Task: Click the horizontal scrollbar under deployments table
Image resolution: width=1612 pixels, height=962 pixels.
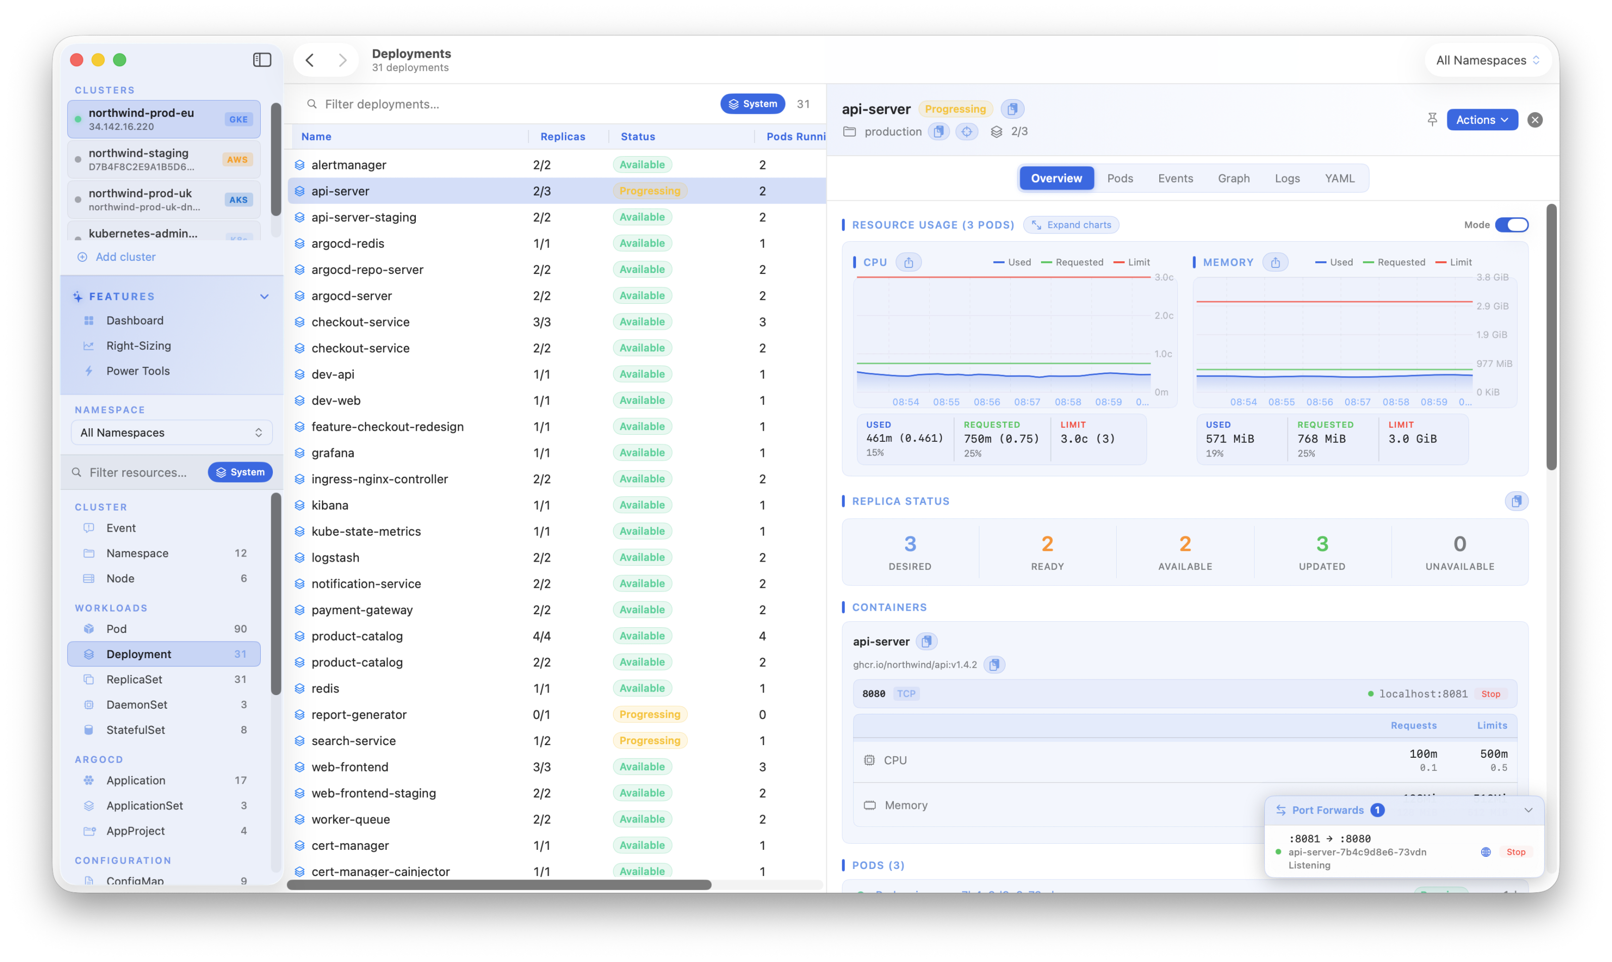Action: 499,884
